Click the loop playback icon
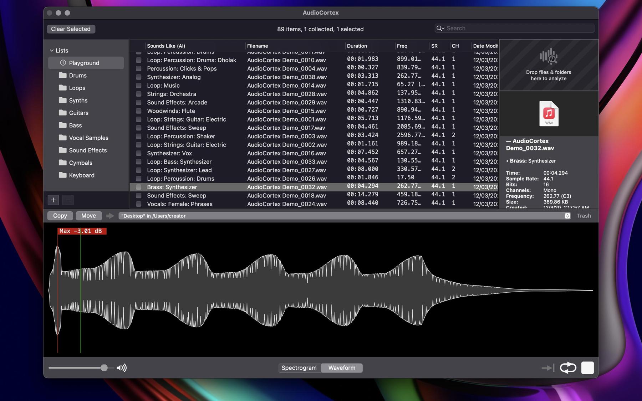This screenshot has width=642, height=401. tap(568, 367)
